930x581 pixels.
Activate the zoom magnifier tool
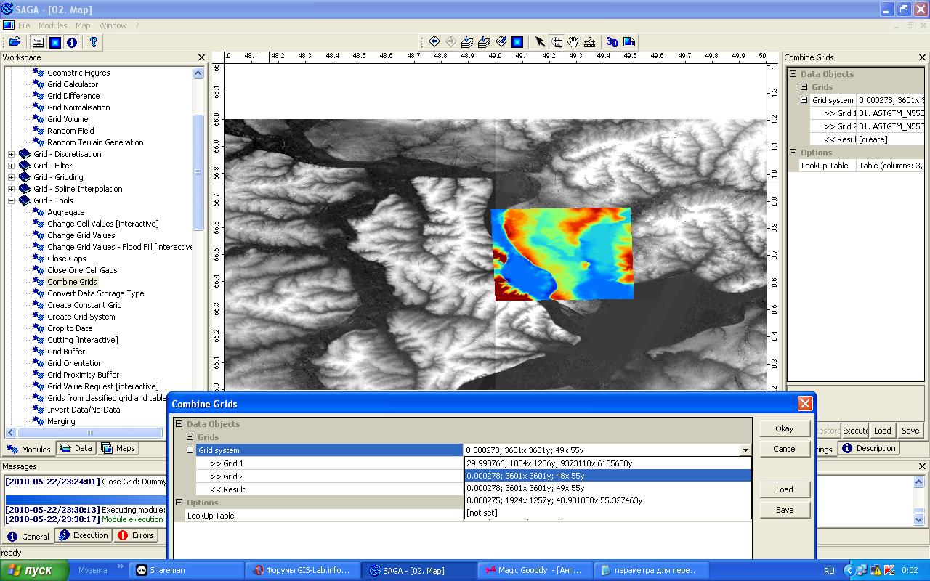point(557,42)
